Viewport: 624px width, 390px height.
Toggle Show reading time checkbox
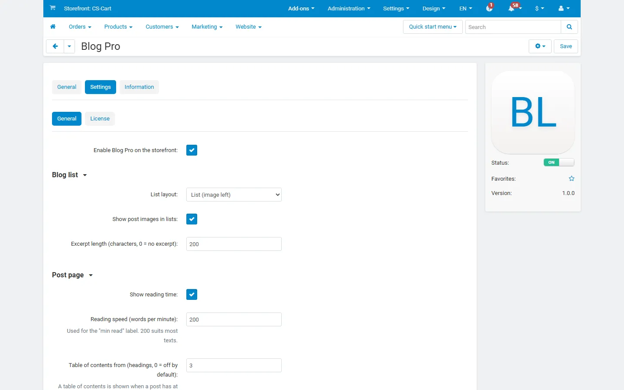pos(192,295)
